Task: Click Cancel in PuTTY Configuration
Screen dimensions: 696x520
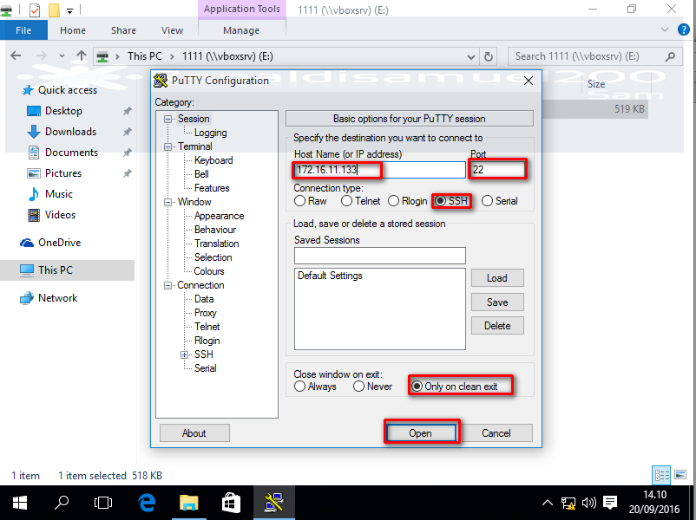Action: point(496,433)
